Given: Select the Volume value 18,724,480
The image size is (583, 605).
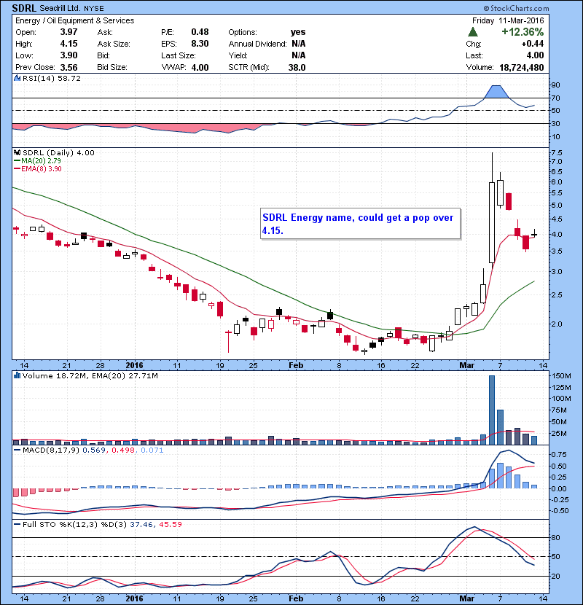Looking at the screenshot, I should coord(521,67).
